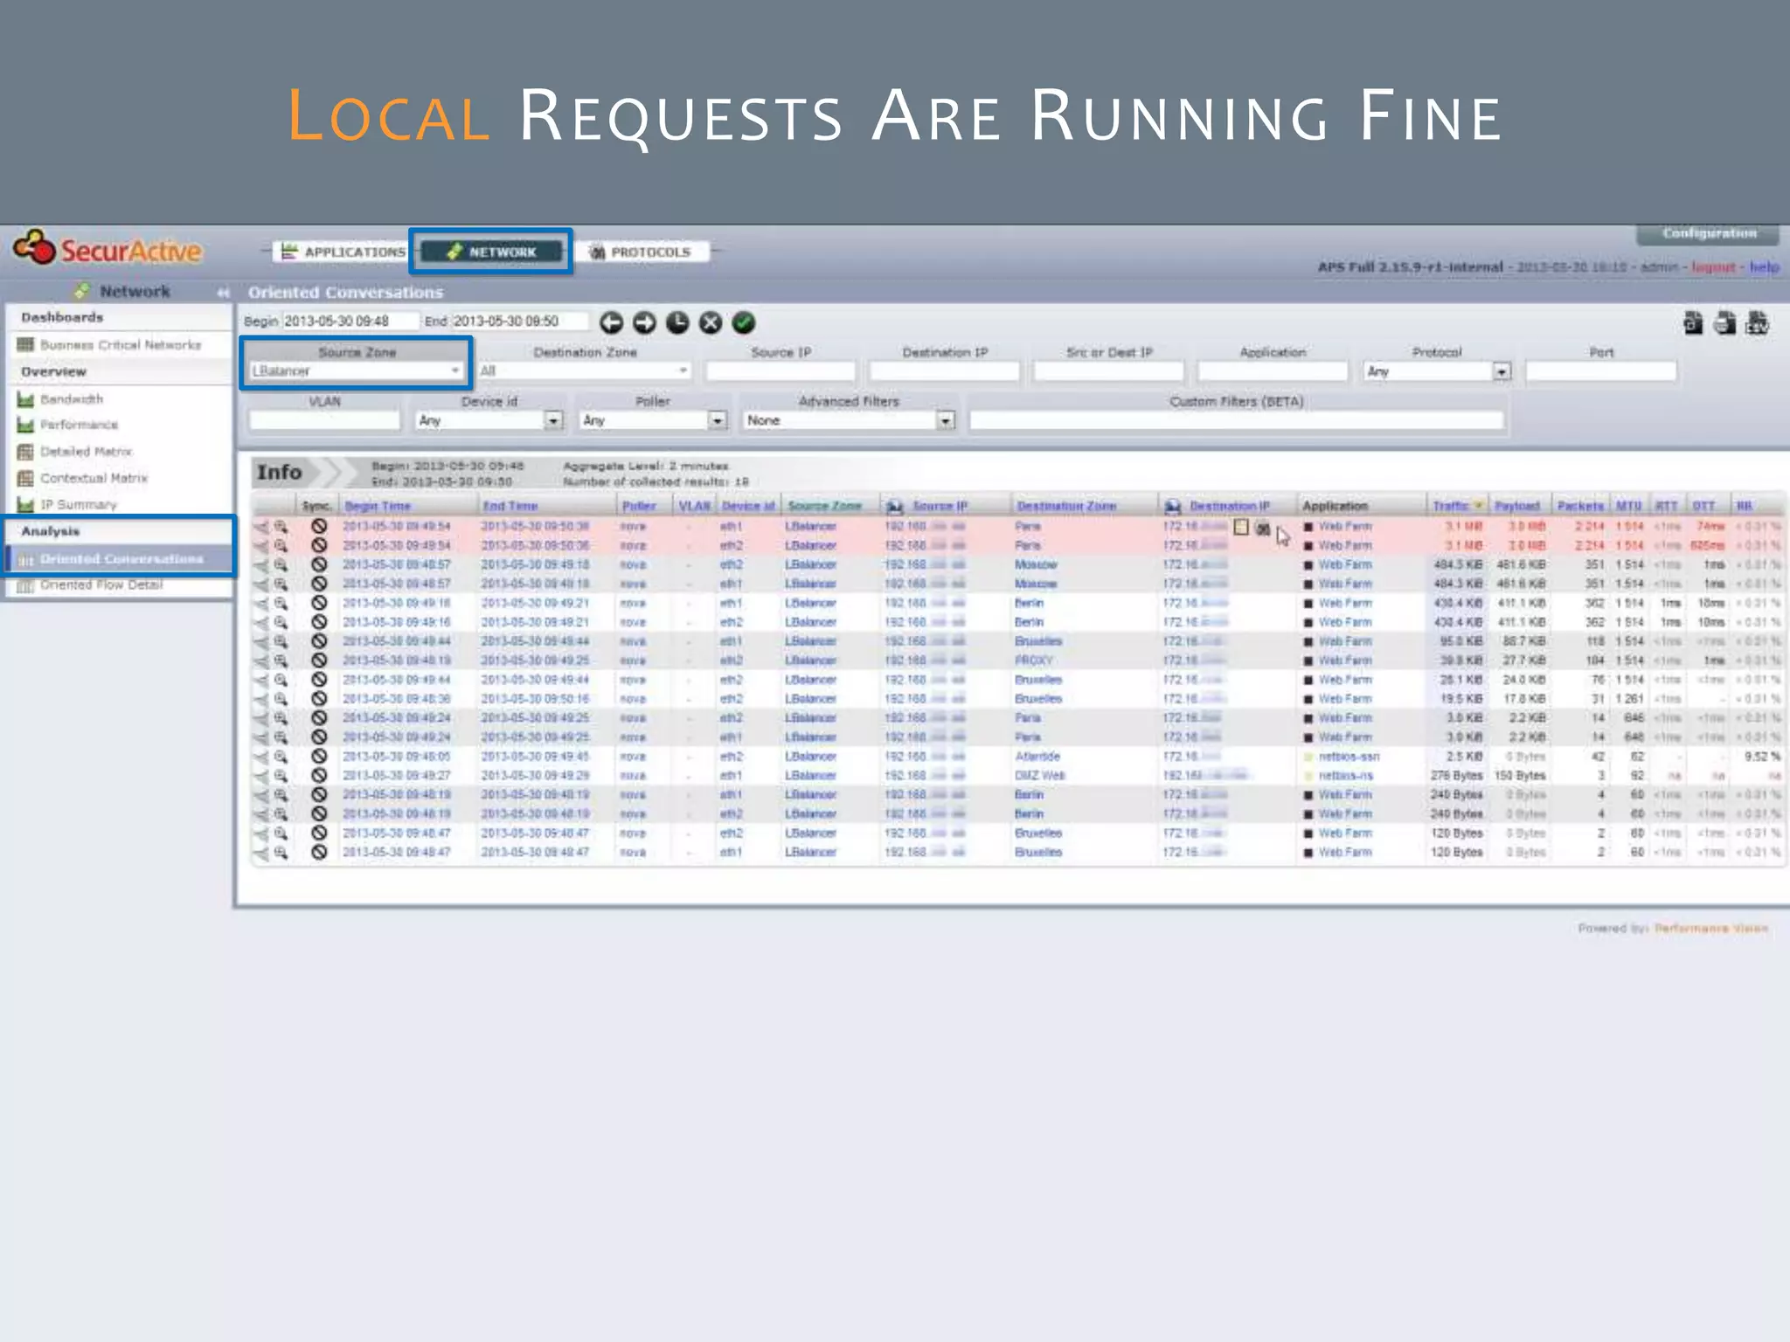This screenshot has height=1342, width=1790.
Task: Click the Custom Filters (BETA) field
Action: click(x=1236, y=421)
